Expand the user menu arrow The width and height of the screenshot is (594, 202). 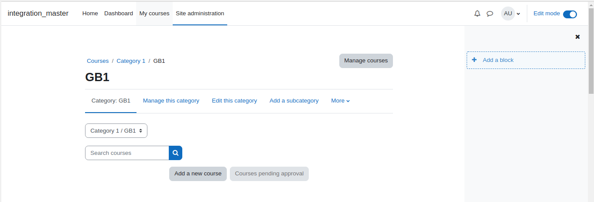point(518,14)
